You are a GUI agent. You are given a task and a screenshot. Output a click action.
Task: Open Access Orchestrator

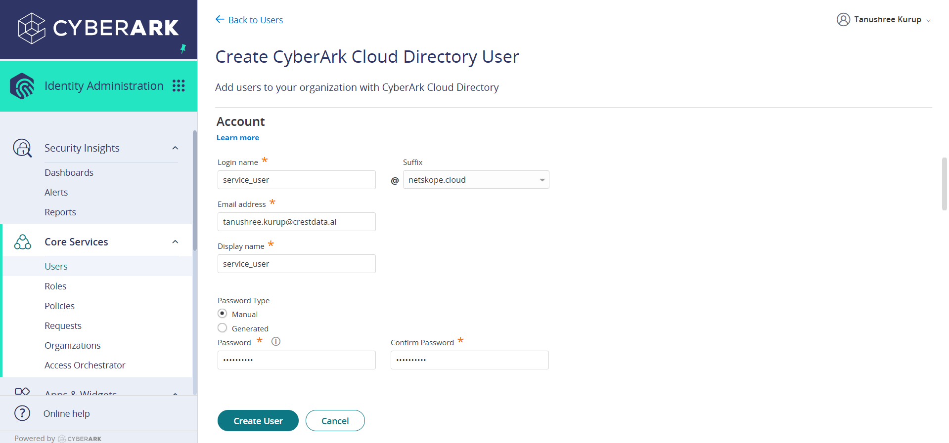pos(85,365)
